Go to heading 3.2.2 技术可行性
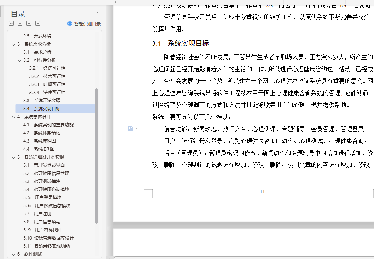Image resolution: width=374 pixels, height=259 pixels. [47, 76]
